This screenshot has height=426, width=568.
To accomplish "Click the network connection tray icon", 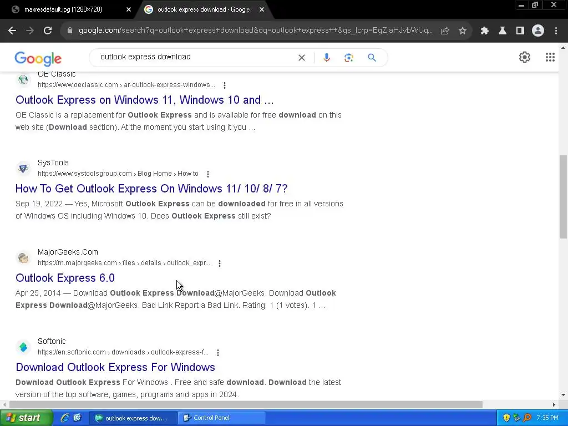I will [516, 418].
